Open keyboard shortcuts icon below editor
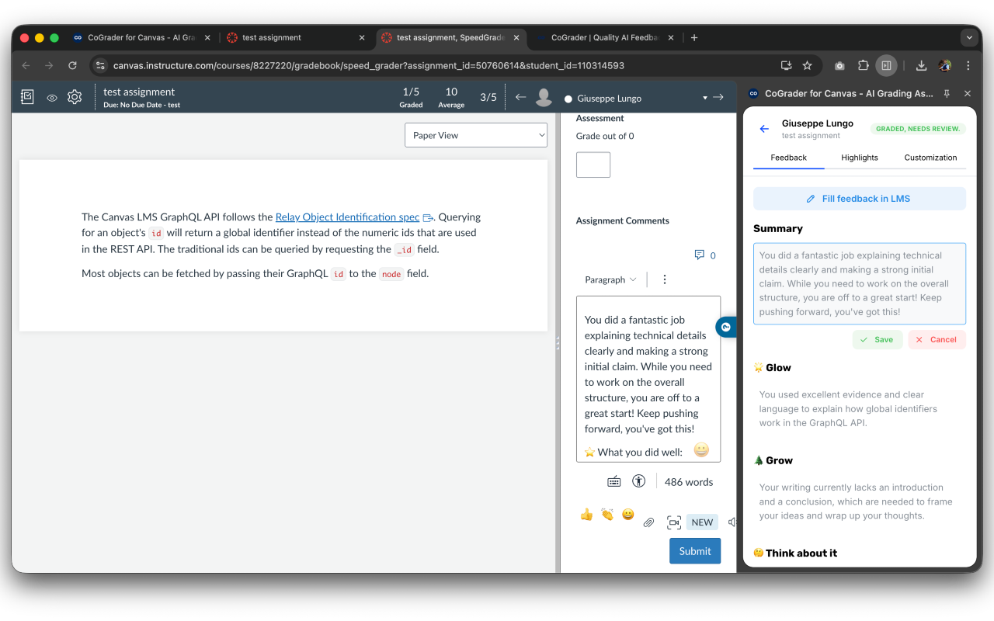 click(x=614, y=481)
